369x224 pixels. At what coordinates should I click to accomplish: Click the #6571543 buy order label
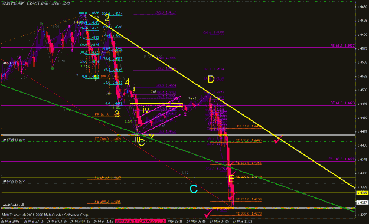(14, 140)
